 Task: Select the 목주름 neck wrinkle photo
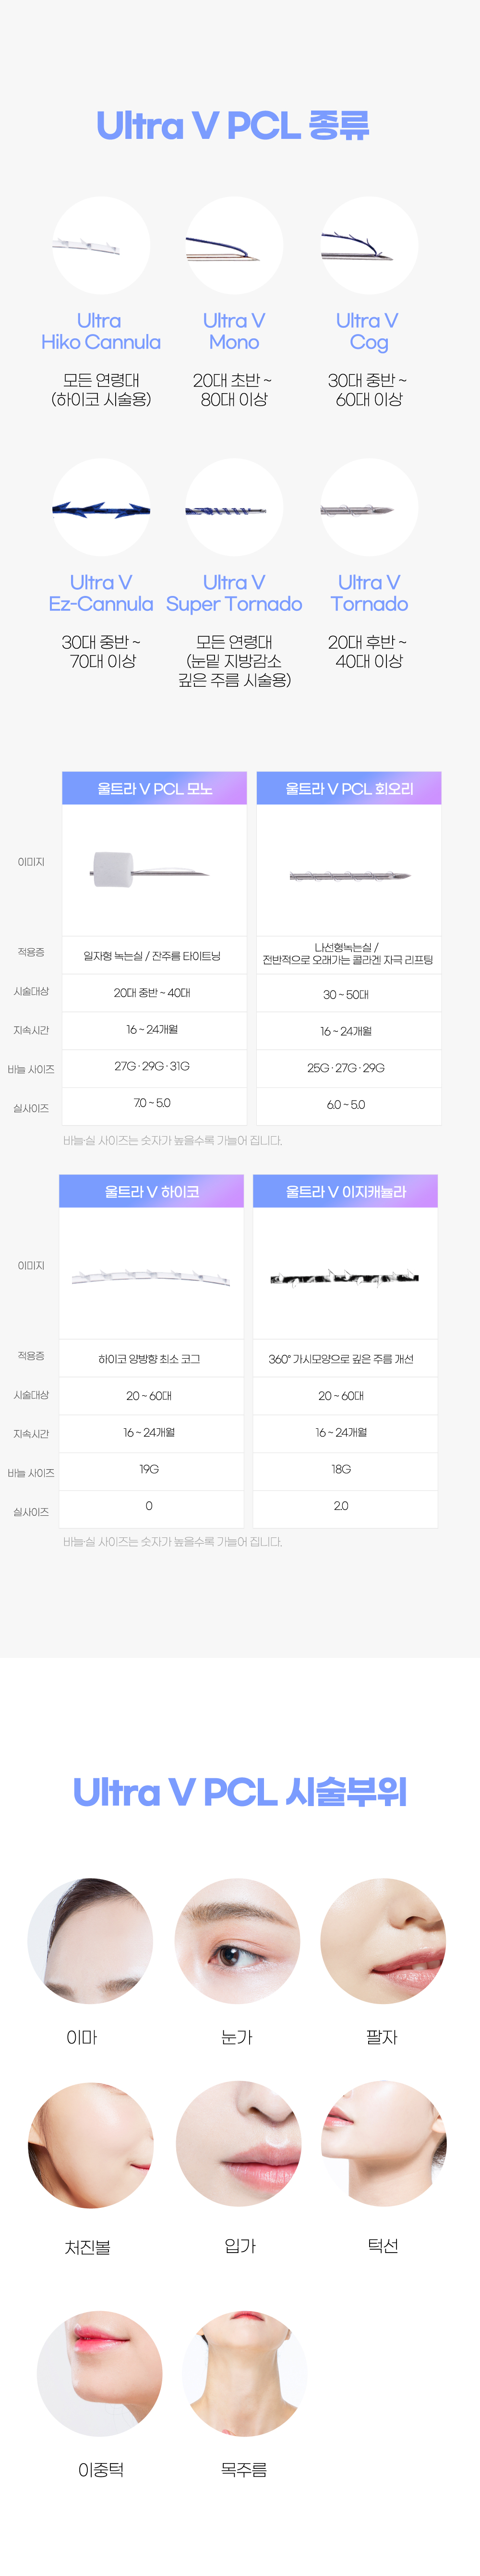(x=244, y=2373)
